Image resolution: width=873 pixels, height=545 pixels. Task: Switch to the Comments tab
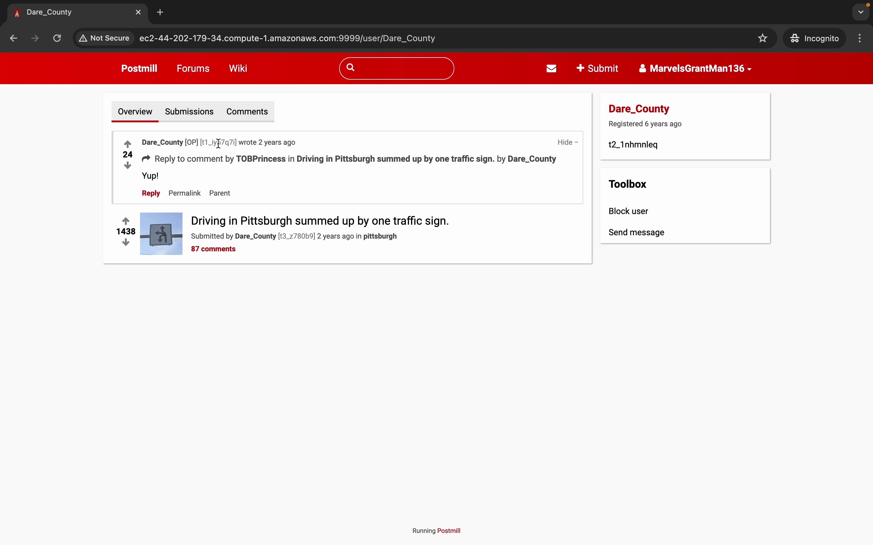(247, 112)
